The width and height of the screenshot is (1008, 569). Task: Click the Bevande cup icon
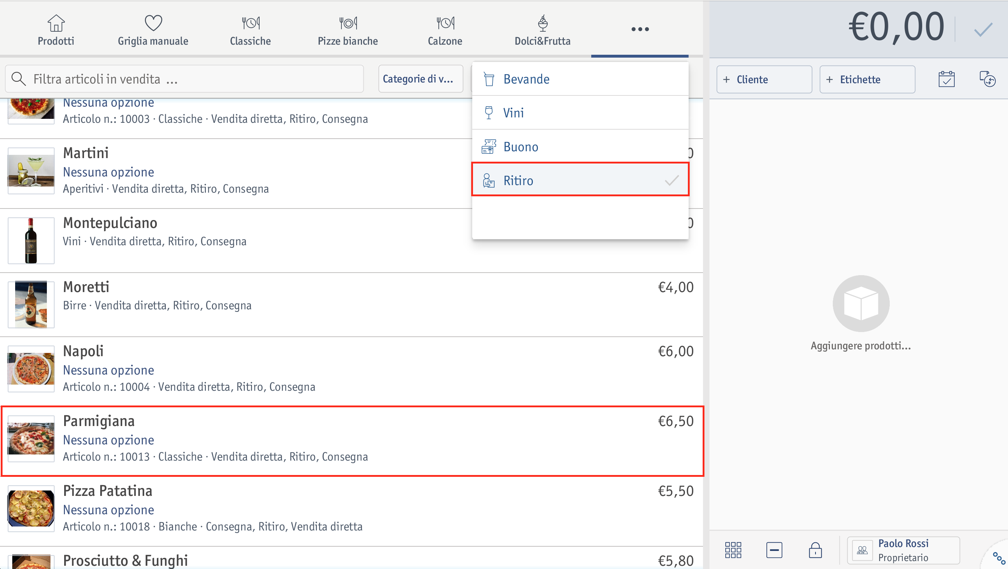(x=489, y=79)
